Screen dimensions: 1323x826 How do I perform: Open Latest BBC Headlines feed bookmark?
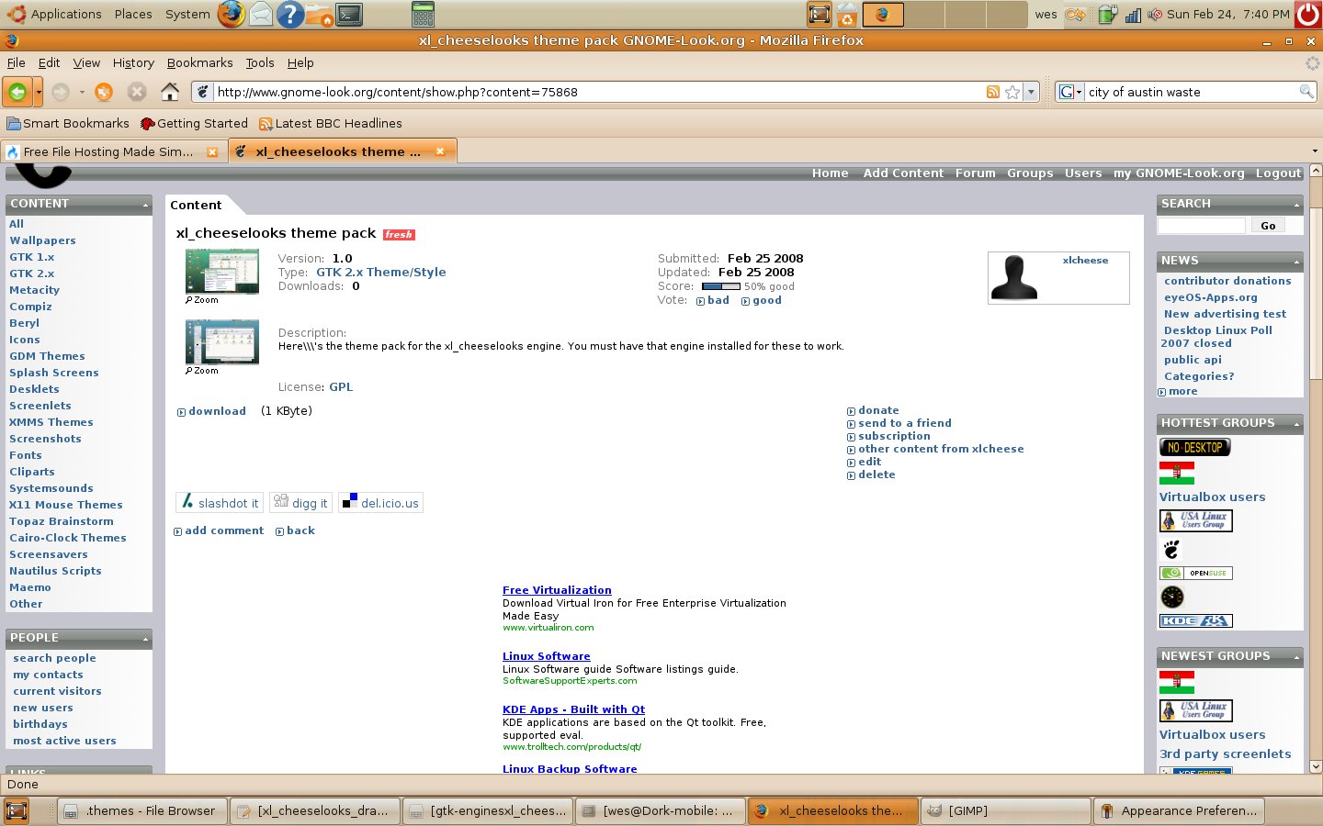(x=330, y=123)
